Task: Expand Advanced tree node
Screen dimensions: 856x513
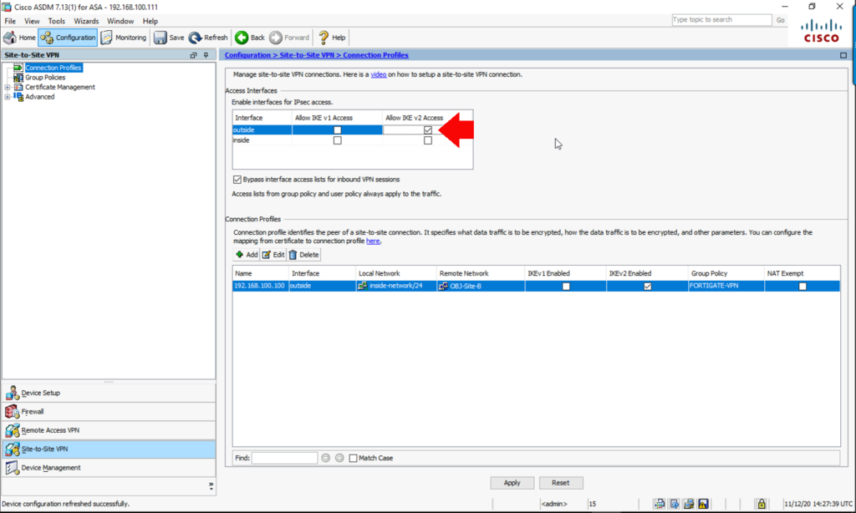Action: point(7,97)
